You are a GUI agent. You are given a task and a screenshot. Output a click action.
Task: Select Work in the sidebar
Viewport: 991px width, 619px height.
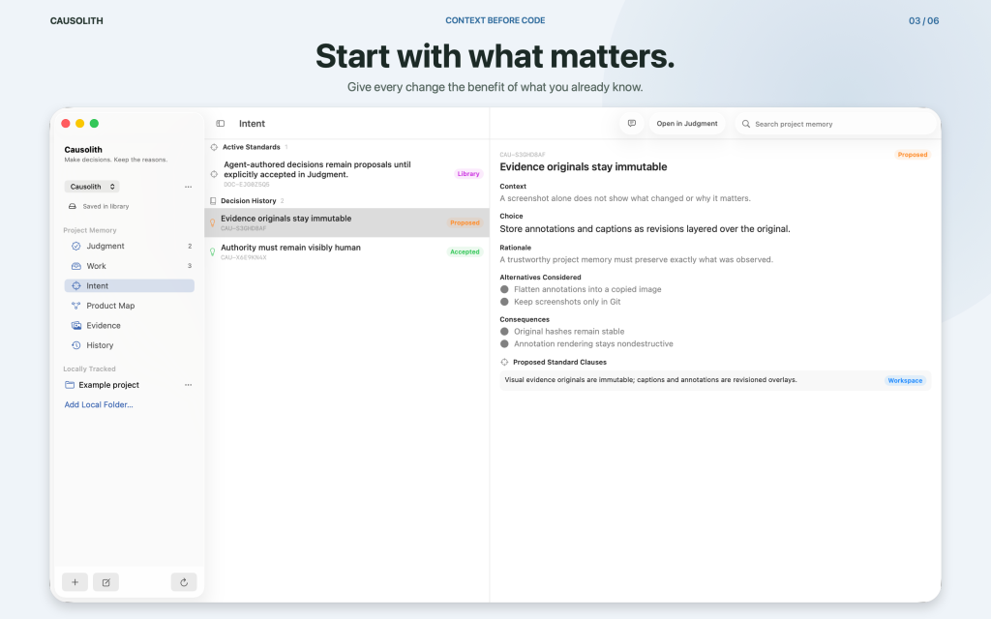click(129, 266)
